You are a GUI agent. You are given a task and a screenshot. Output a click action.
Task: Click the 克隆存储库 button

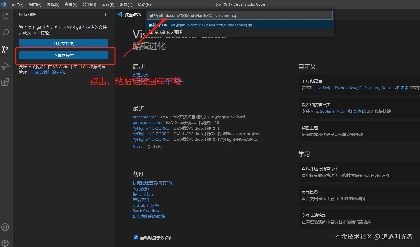click(x=63, y=56)
